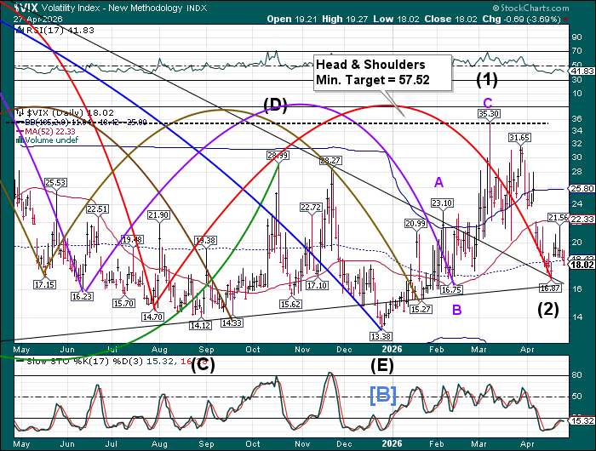Viewport: 596px width, 451px height.
Task: Click the (2) wave annotation
Action: [547, 309]
